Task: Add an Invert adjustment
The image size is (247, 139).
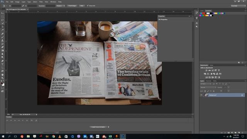Action: coord(206,77)
